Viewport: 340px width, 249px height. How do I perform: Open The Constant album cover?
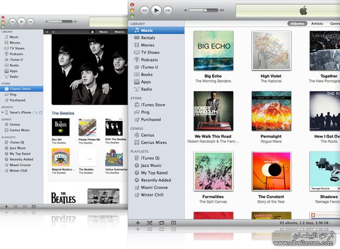click(271, 171)
